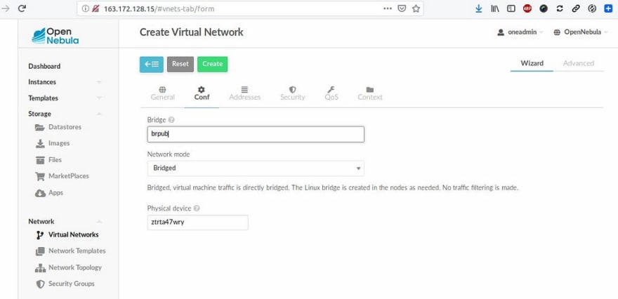Open the page actions three-dots menu
The height and width of the screenshot is (299, 618).
click(388, 8)
